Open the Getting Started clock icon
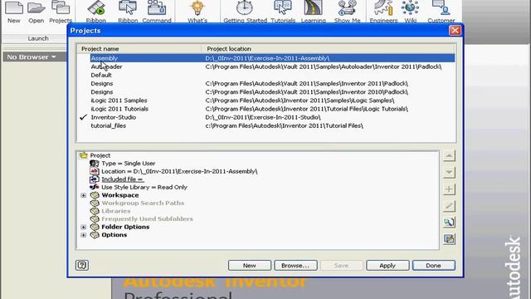Image resolution: width=531 pixels, height=299 pixels. click(245, 7)
